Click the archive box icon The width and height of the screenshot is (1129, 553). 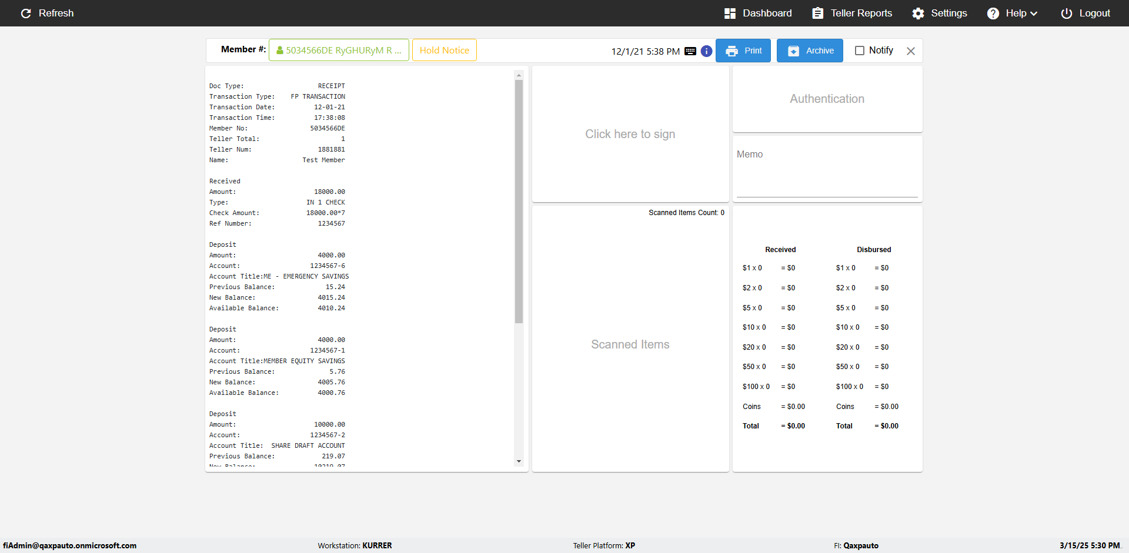[x=793, y=51]
